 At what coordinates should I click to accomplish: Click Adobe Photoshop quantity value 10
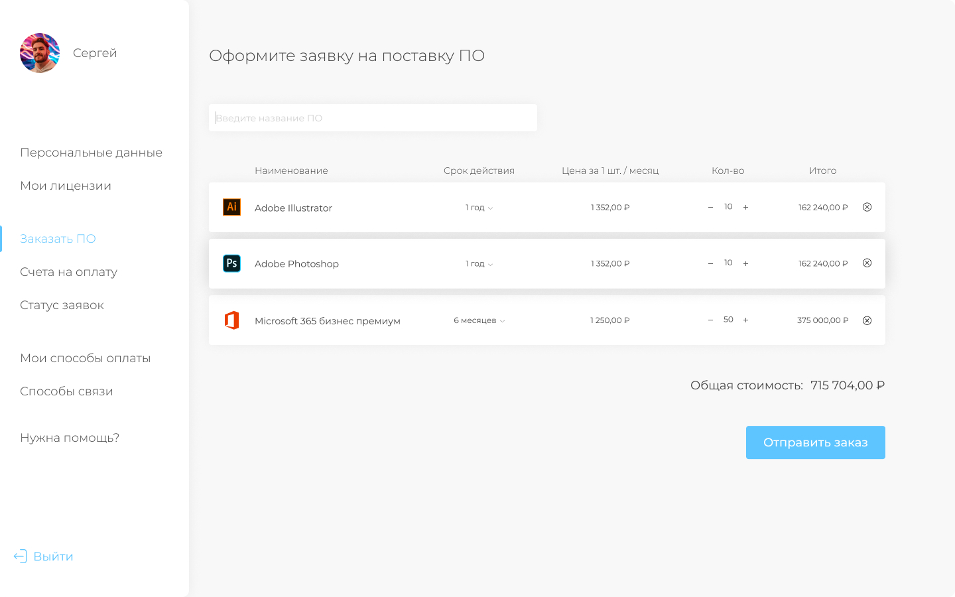pyautogui.click(x=728, y=263)
